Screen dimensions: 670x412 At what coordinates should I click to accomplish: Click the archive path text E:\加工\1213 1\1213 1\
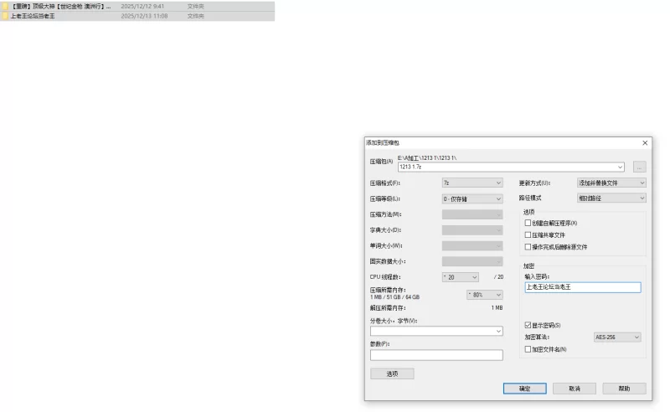[x=427, y=157]
